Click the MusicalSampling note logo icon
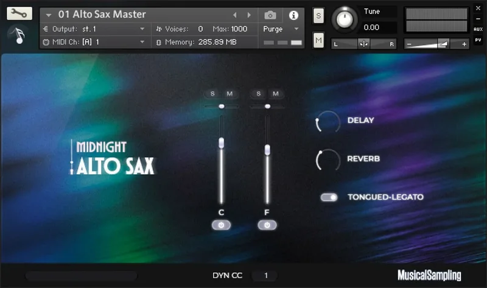487x288 pixels. (19, 35)
